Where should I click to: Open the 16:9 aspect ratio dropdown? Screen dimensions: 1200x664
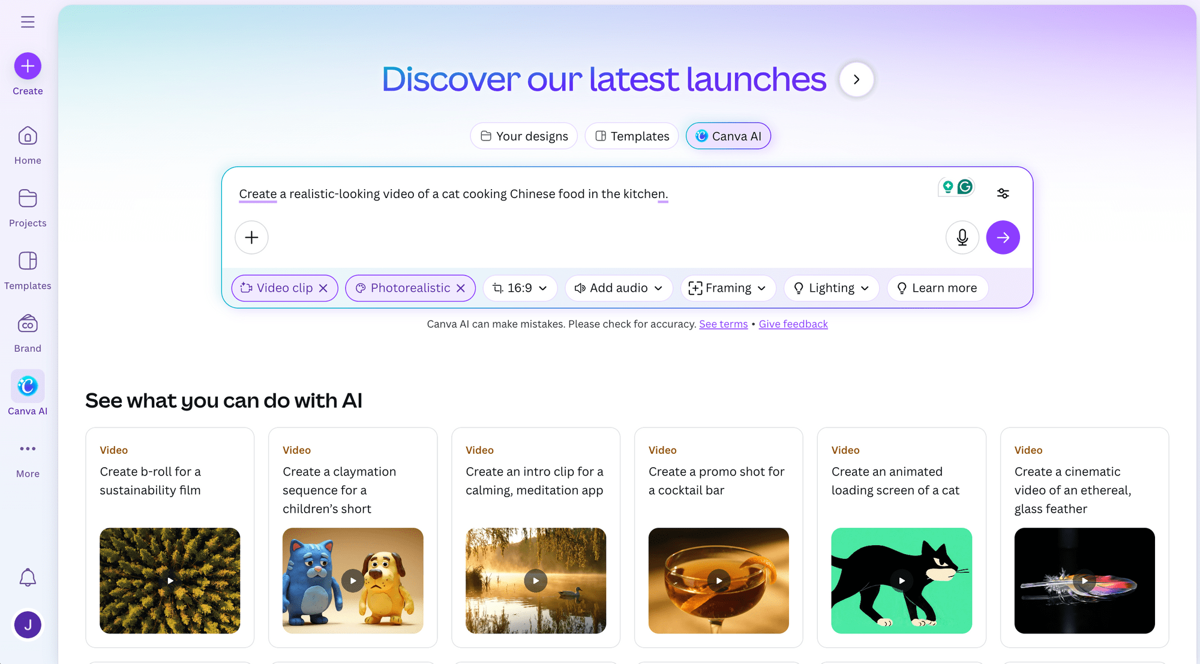coord(520,288)
